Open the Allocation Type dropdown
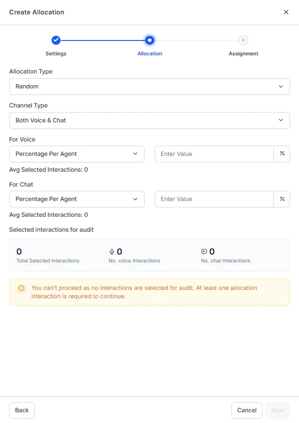This screenshot has width=299, height=423. pyautogui.click(x=149, y=87)
